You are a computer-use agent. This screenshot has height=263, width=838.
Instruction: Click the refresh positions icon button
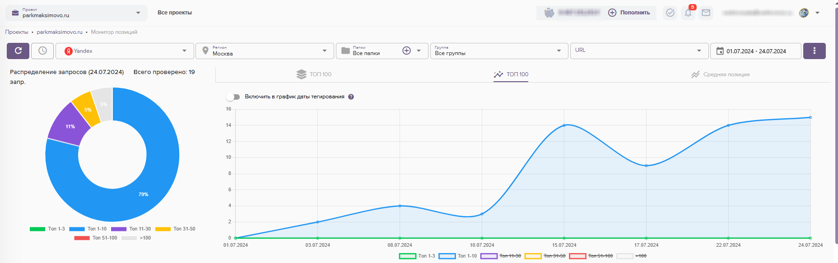coord(18,51)
